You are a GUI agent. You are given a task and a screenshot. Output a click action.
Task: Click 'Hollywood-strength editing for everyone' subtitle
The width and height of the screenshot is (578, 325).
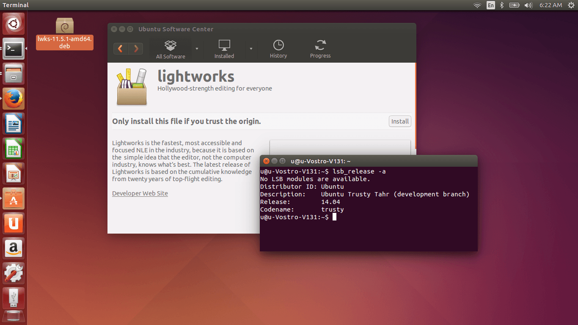tap(215, 88)
